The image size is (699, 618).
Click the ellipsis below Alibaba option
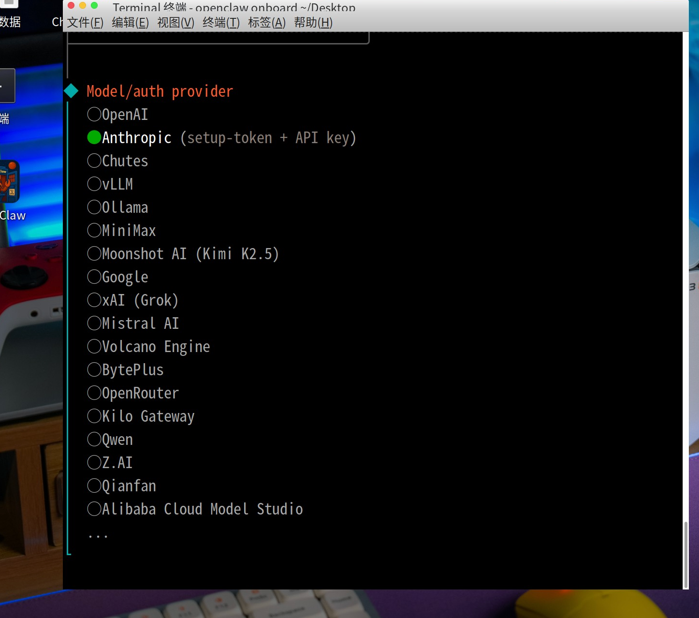pyautogui.click(x=98, y=536)
